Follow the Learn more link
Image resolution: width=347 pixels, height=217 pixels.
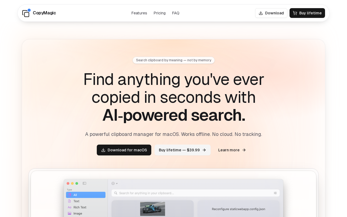(232, 150)
